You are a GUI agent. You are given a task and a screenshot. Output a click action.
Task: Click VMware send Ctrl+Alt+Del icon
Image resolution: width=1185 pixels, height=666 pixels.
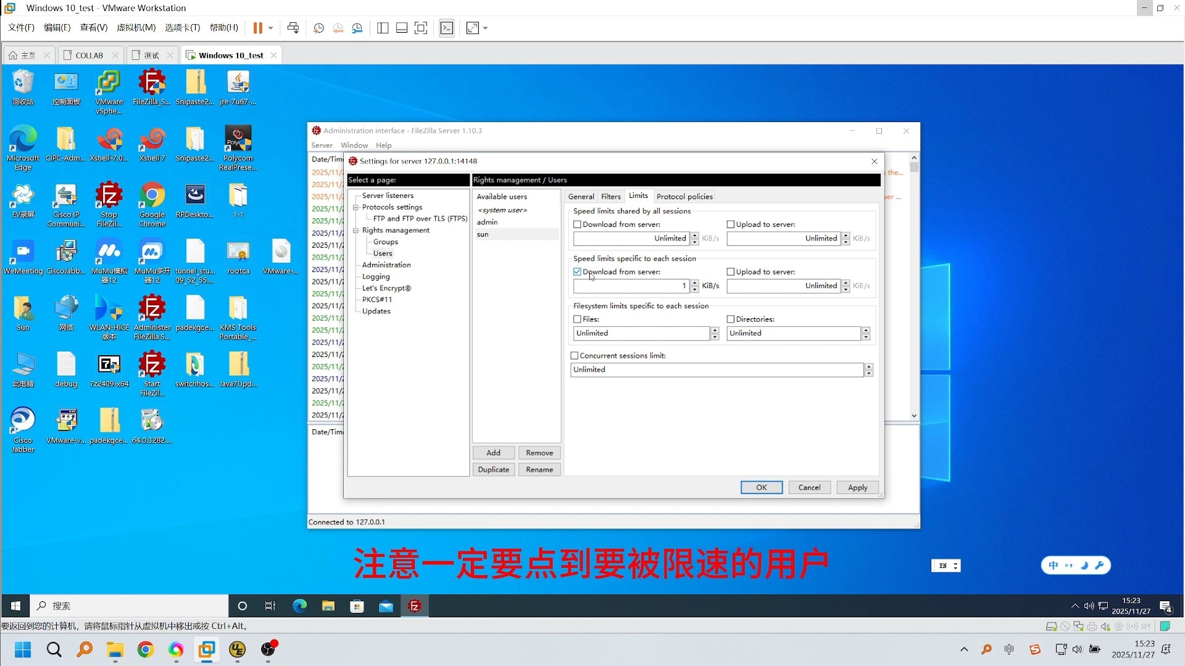293,28
